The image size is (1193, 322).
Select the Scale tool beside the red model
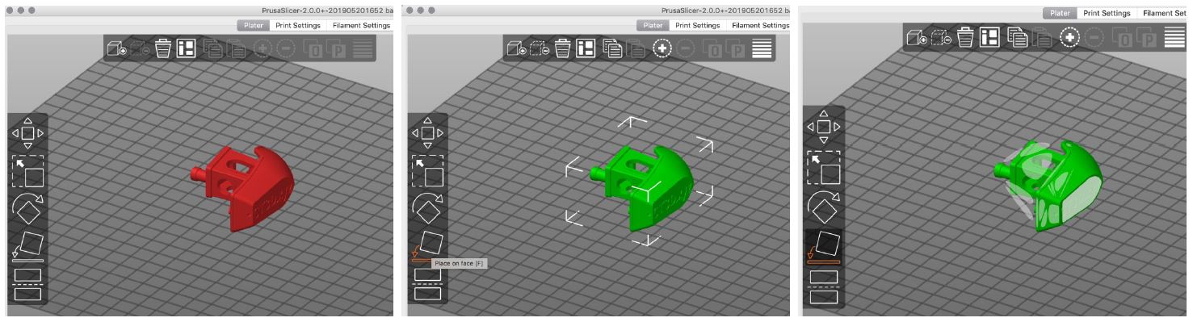[x=27, y=171]
